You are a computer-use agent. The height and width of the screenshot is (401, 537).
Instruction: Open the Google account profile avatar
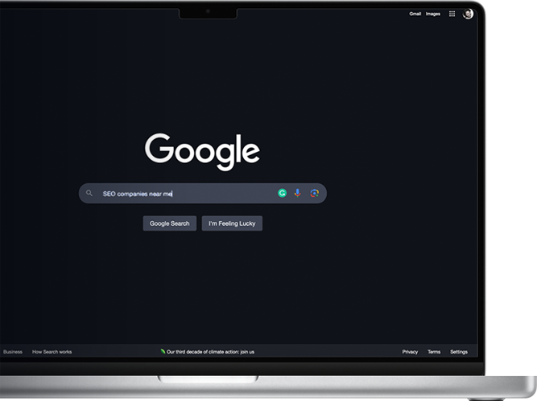(x=468, y=14)
